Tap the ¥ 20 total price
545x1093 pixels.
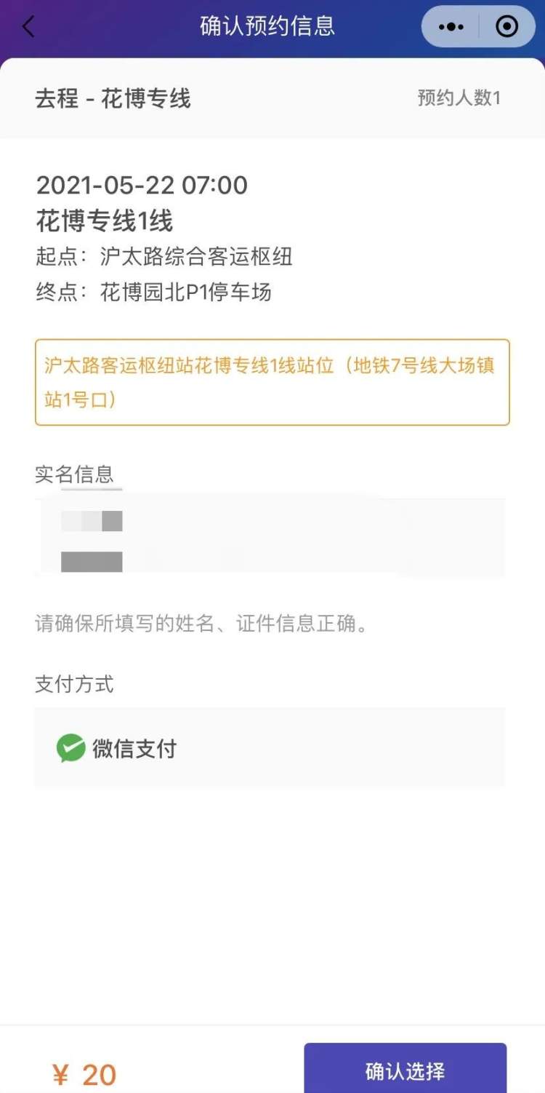(x=84, y=1074)
